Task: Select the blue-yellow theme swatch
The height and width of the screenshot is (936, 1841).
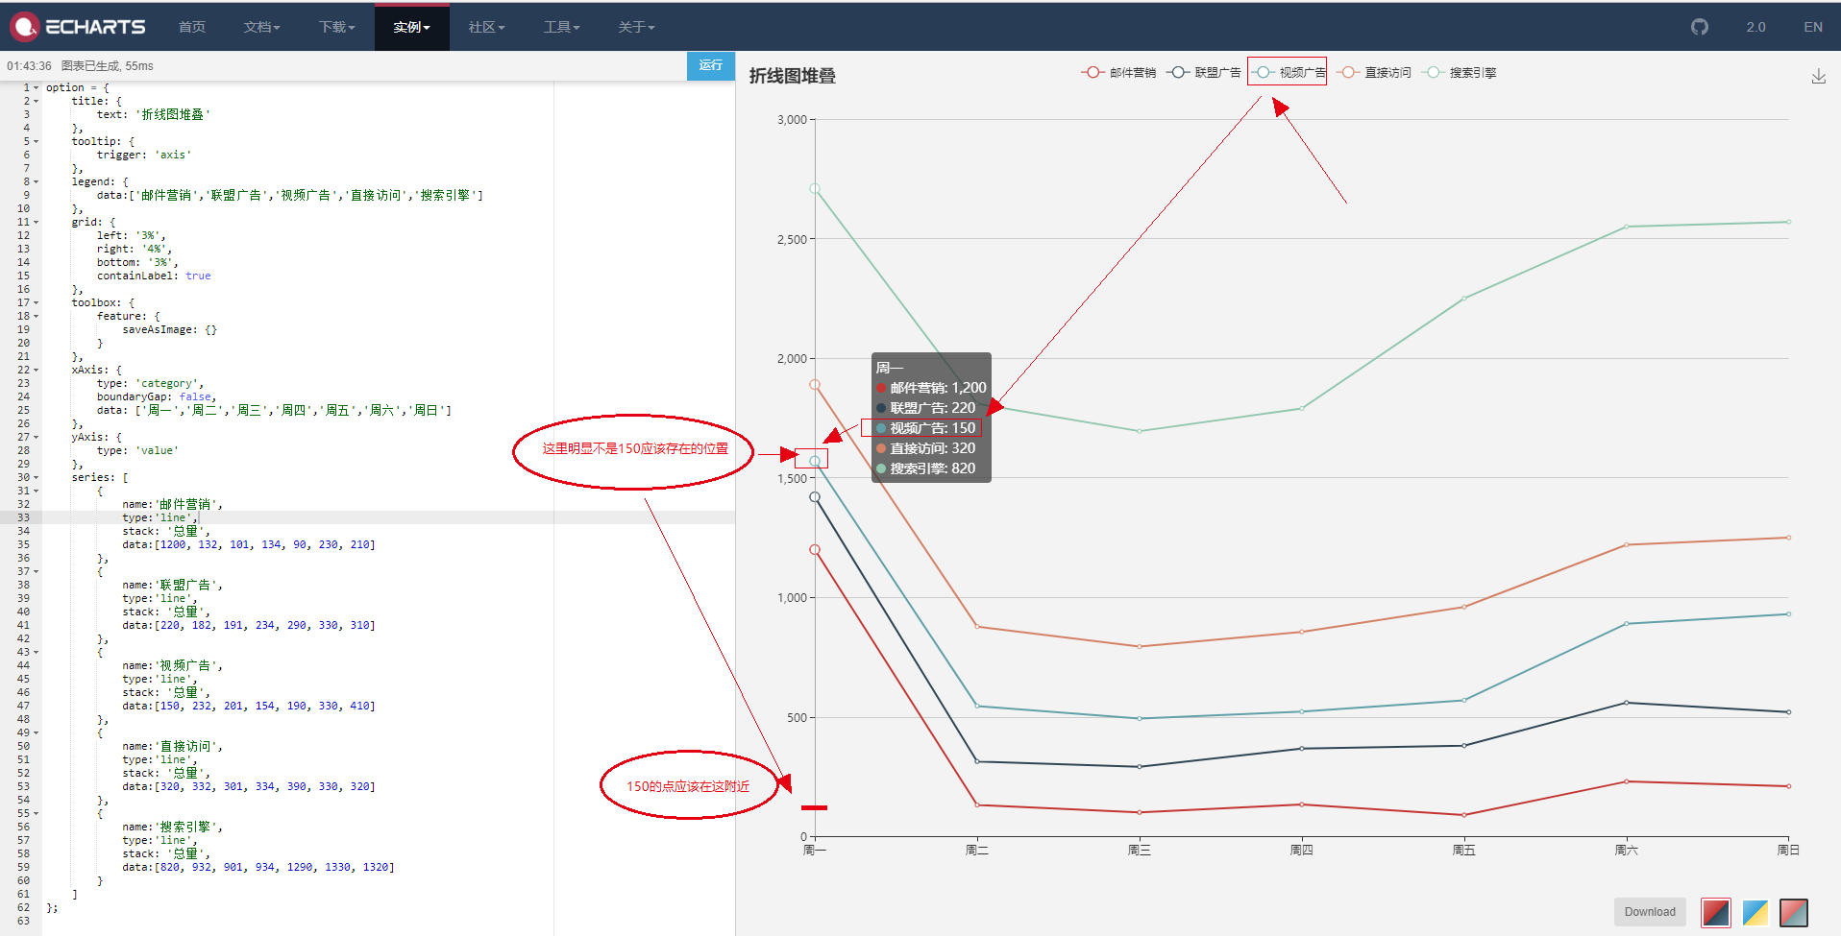Action: point(1755,912)
